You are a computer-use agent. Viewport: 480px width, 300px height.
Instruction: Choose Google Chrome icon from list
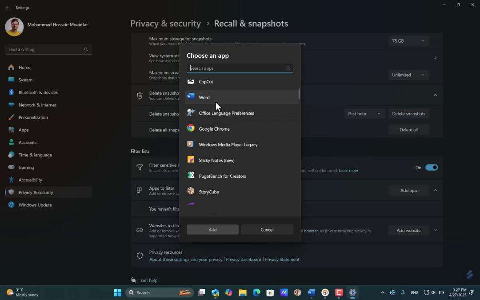191,128
